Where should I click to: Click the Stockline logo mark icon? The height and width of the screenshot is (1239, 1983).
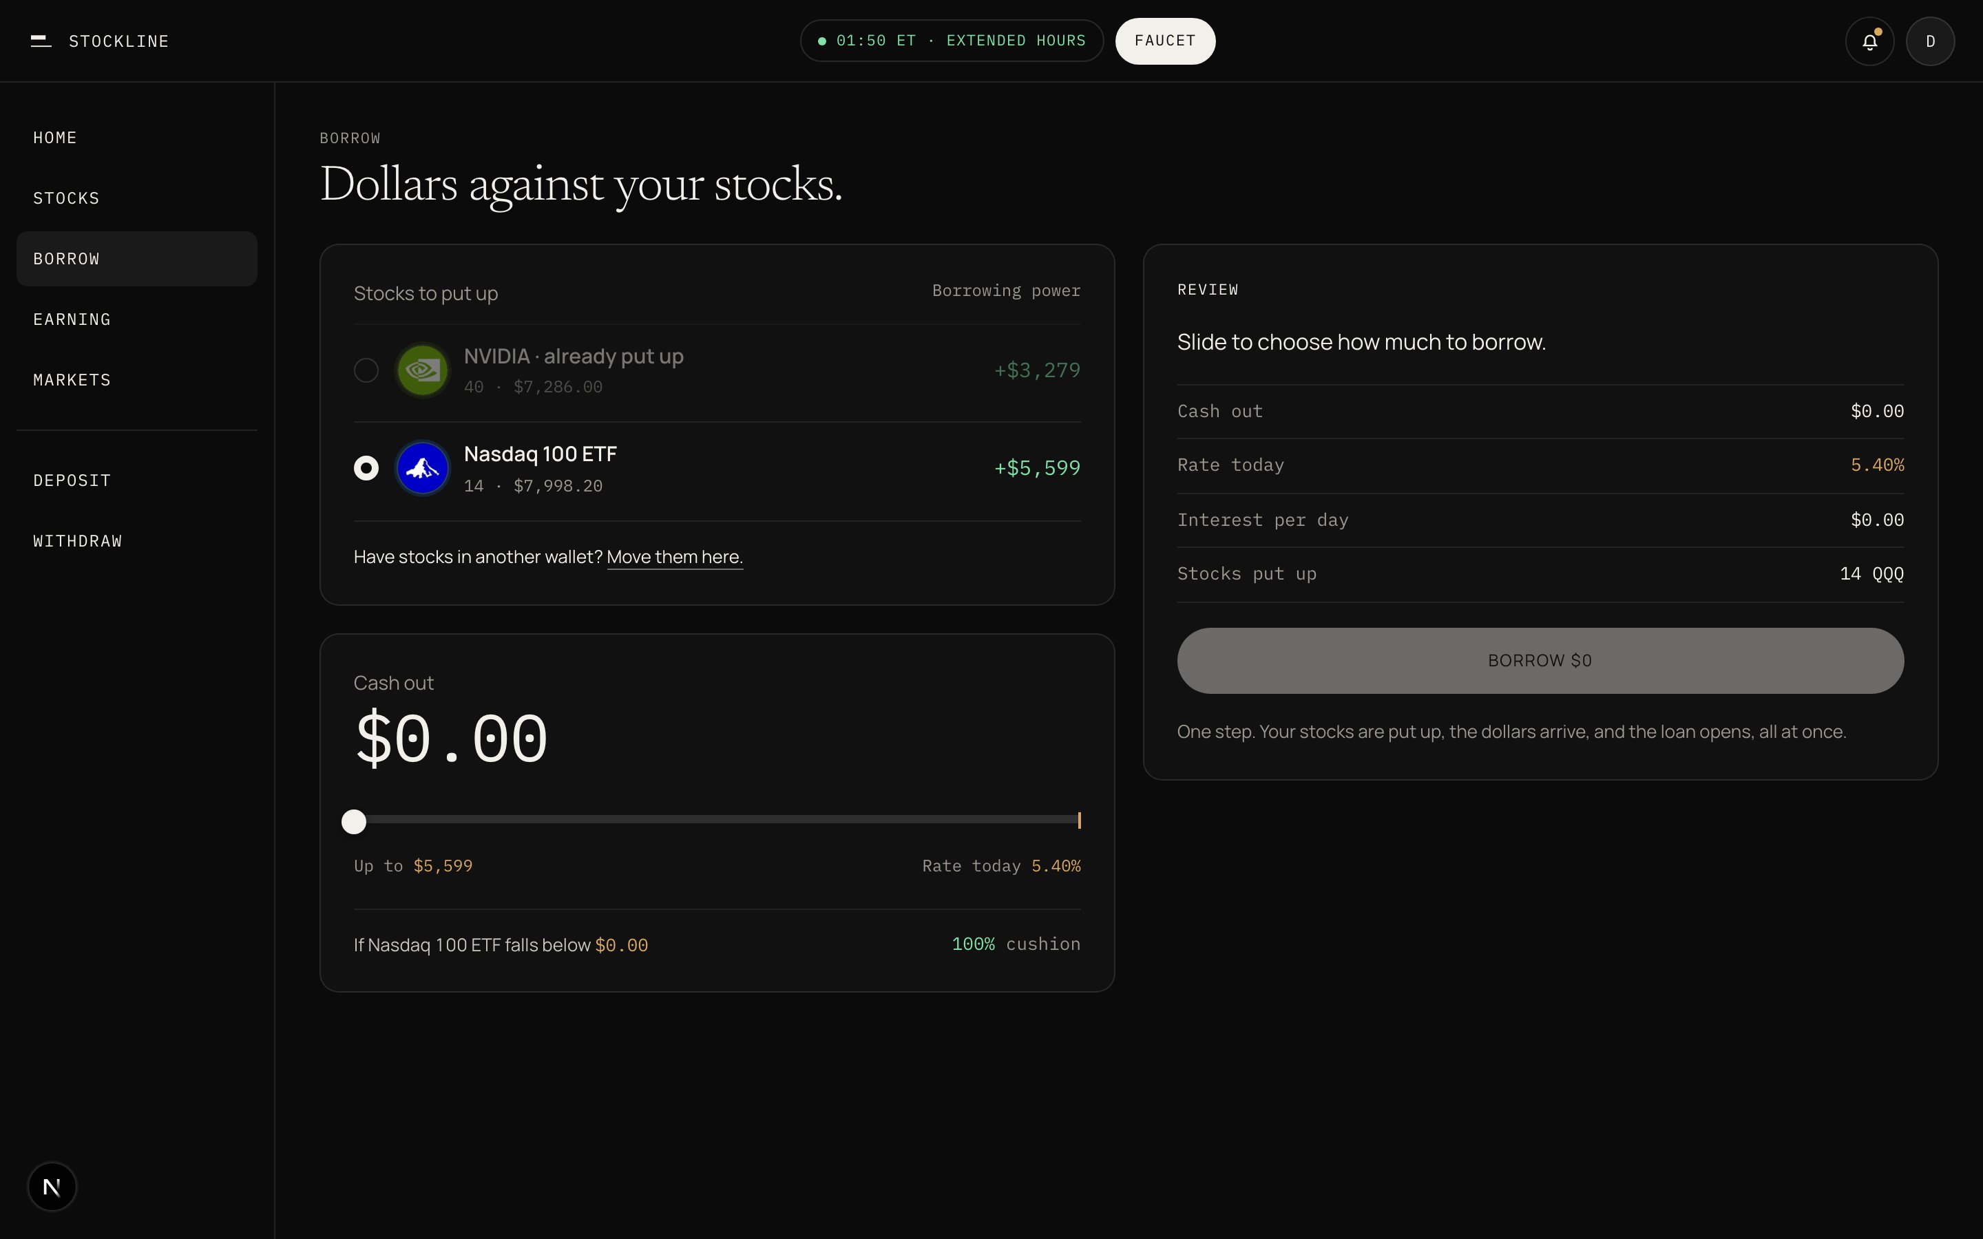click(x=41, y=41)
